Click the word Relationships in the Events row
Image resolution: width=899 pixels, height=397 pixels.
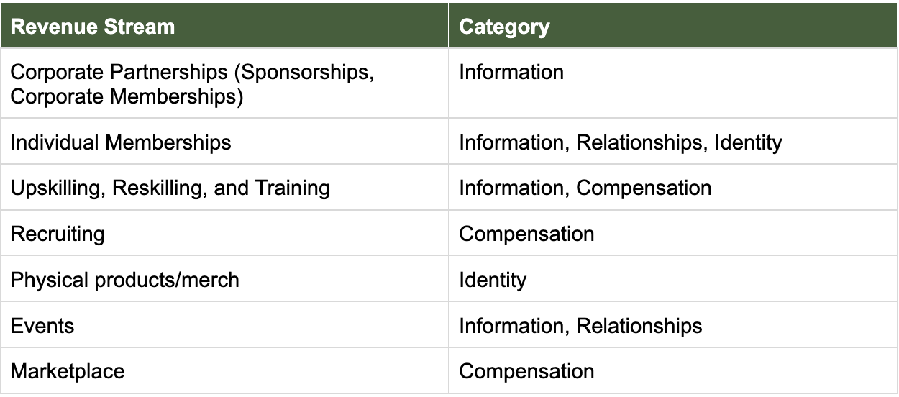(639, 326)
